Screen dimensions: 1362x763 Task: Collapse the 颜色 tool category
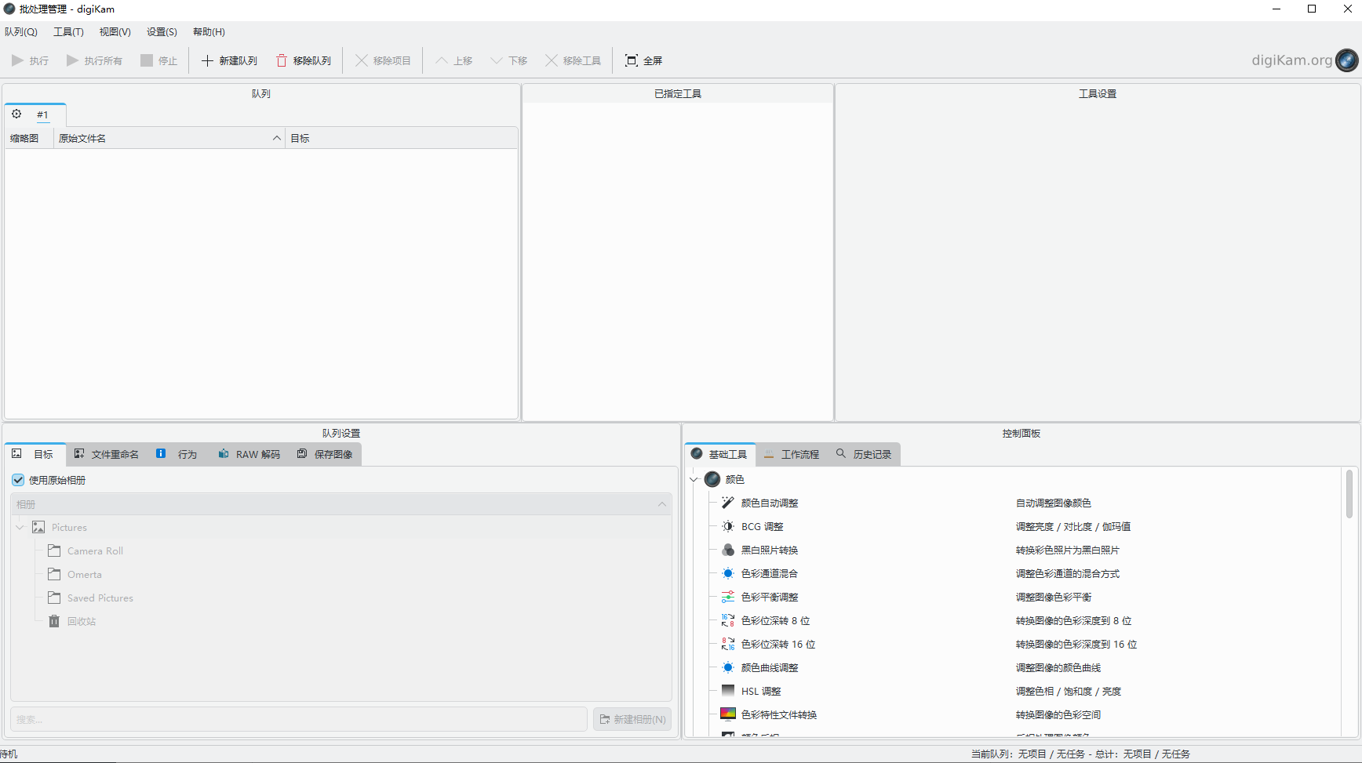[694, 479]
